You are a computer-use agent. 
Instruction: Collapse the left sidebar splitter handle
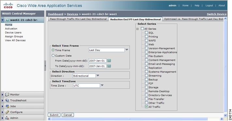point(45,66)
